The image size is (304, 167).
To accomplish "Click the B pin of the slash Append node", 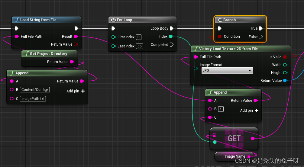I will [210, 109].
